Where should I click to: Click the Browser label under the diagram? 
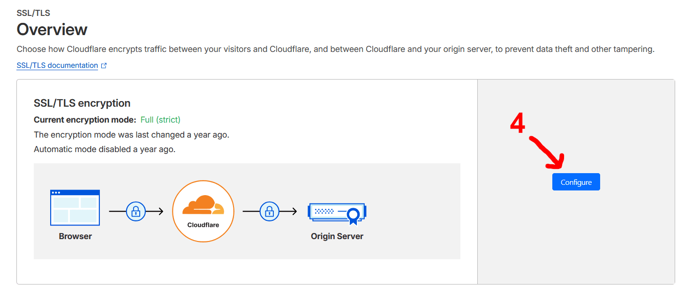coord(75,236)
